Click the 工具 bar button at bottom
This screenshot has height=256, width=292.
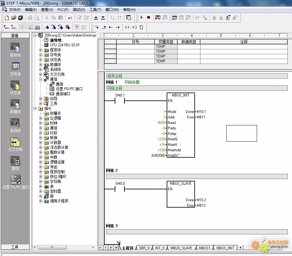pyautogui.click(x=15, y=247)
